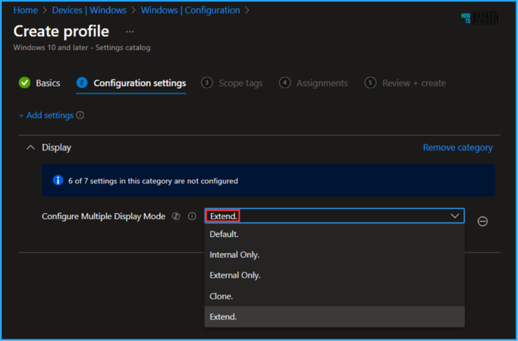The image size is (518, 341).
Task: Select the Clone. option
Action: point(334,296)
